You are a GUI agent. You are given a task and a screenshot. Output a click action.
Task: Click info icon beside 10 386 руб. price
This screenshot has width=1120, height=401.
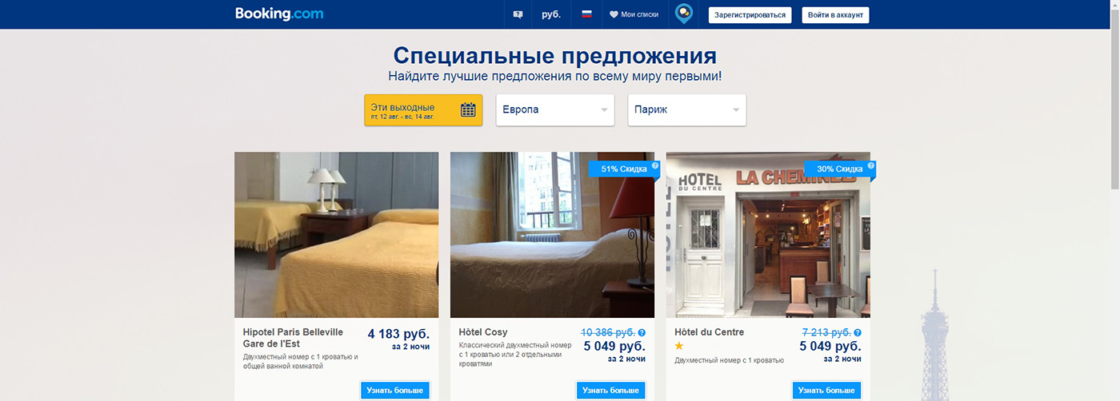(642, 332)
